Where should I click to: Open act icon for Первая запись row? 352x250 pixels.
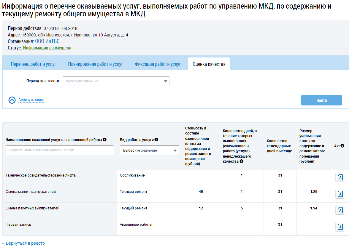coord(340,227)
